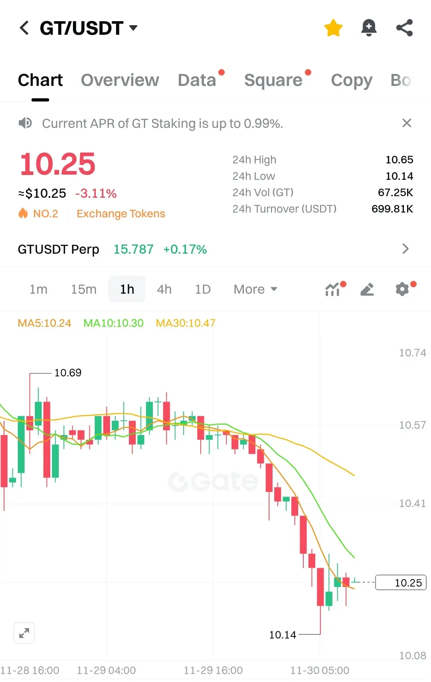Tap the 10.14 low marker label on chart
This screenshot has height=682, width=431.
(283, 635)
